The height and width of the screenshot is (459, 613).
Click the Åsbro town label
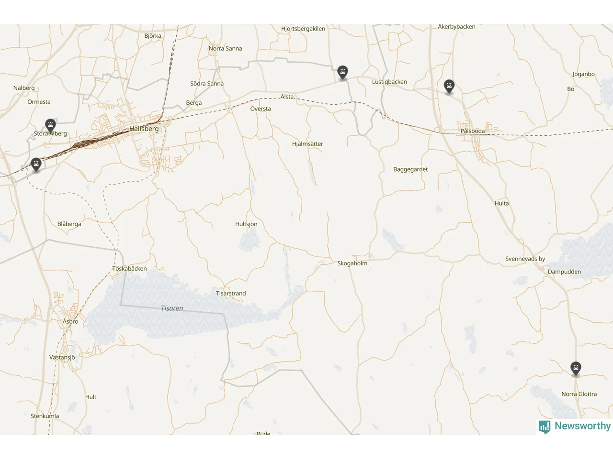tap(70, 321)
